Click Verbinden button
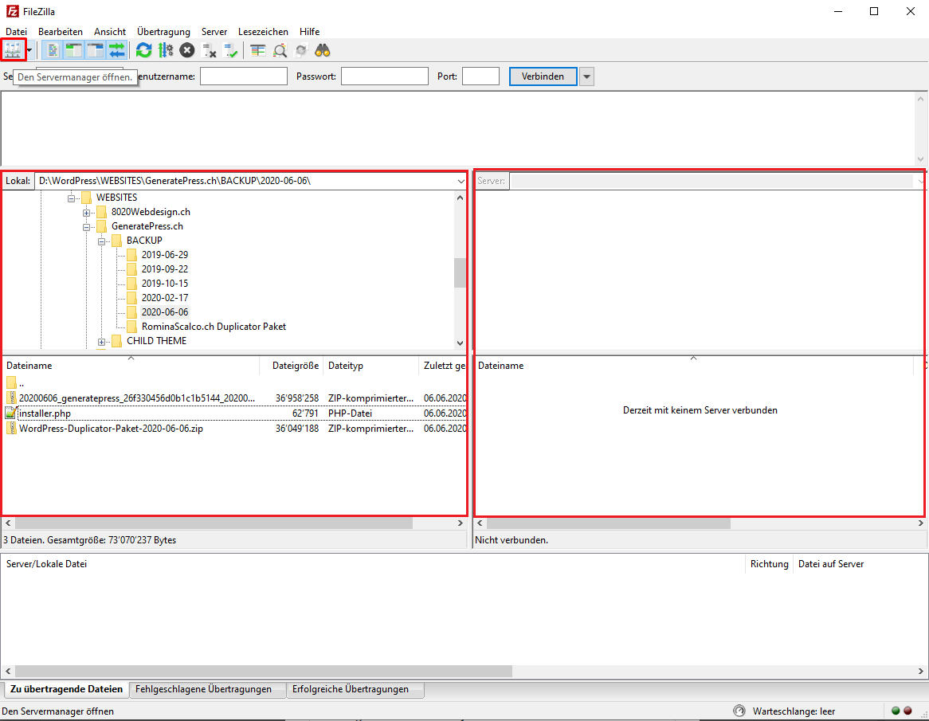 543,76
